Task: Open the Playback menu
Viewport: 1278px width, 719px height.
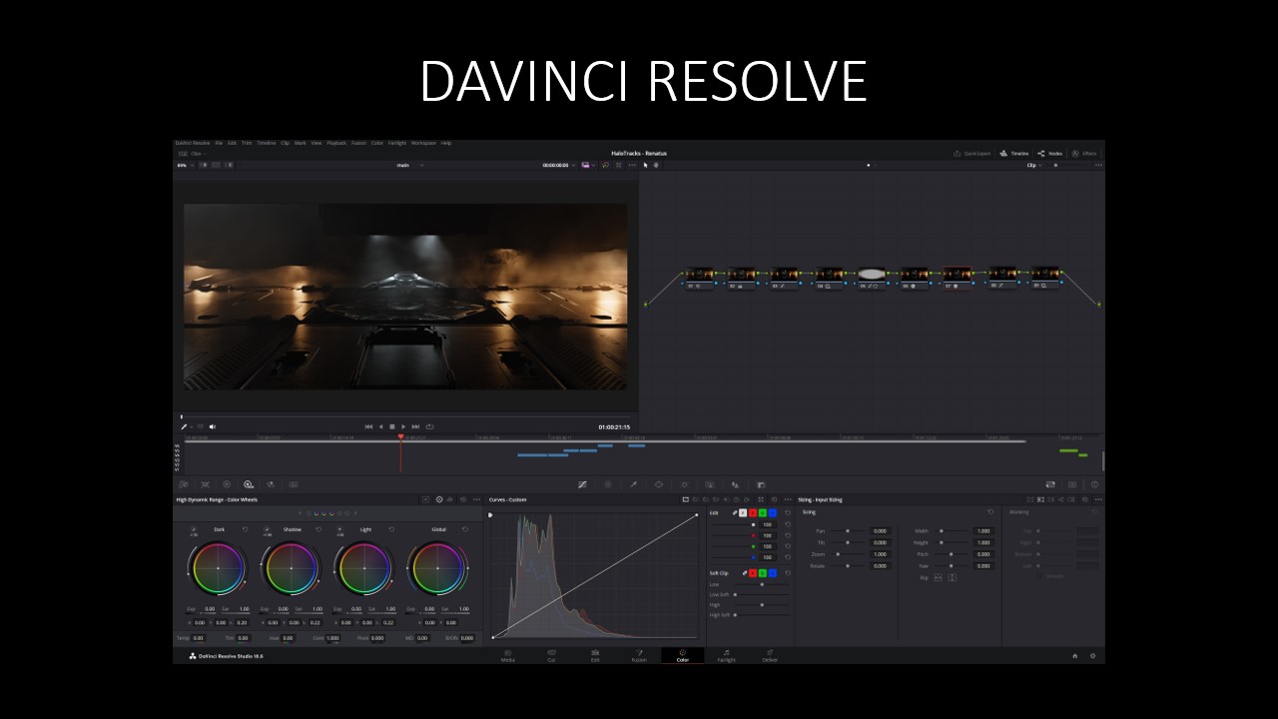Action: click(336, 143)
